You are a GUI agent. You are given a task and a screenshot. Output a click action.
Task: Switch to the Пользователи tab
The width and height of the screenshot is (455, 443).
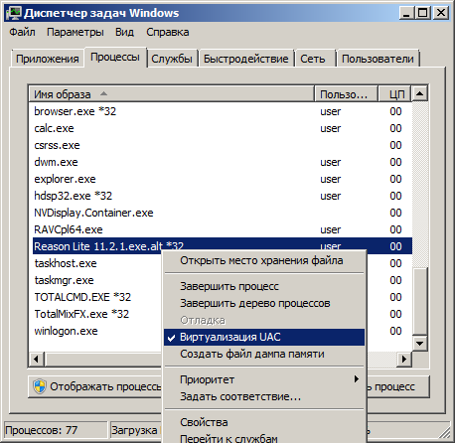[378, 59]
